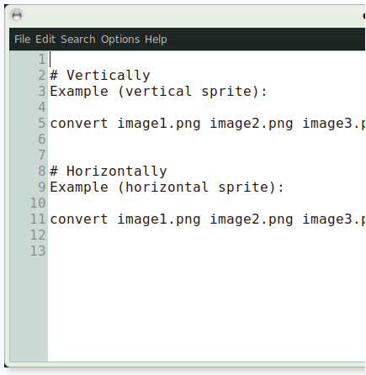Place the cursor on '# Horizontally' heading line
Viewport: 366px width, 375px height.
pos(109,172)
